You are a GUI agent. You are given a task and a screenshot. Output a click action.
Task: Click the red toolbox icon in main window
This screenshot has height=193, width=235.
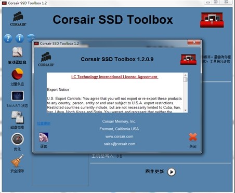(212, 20)
